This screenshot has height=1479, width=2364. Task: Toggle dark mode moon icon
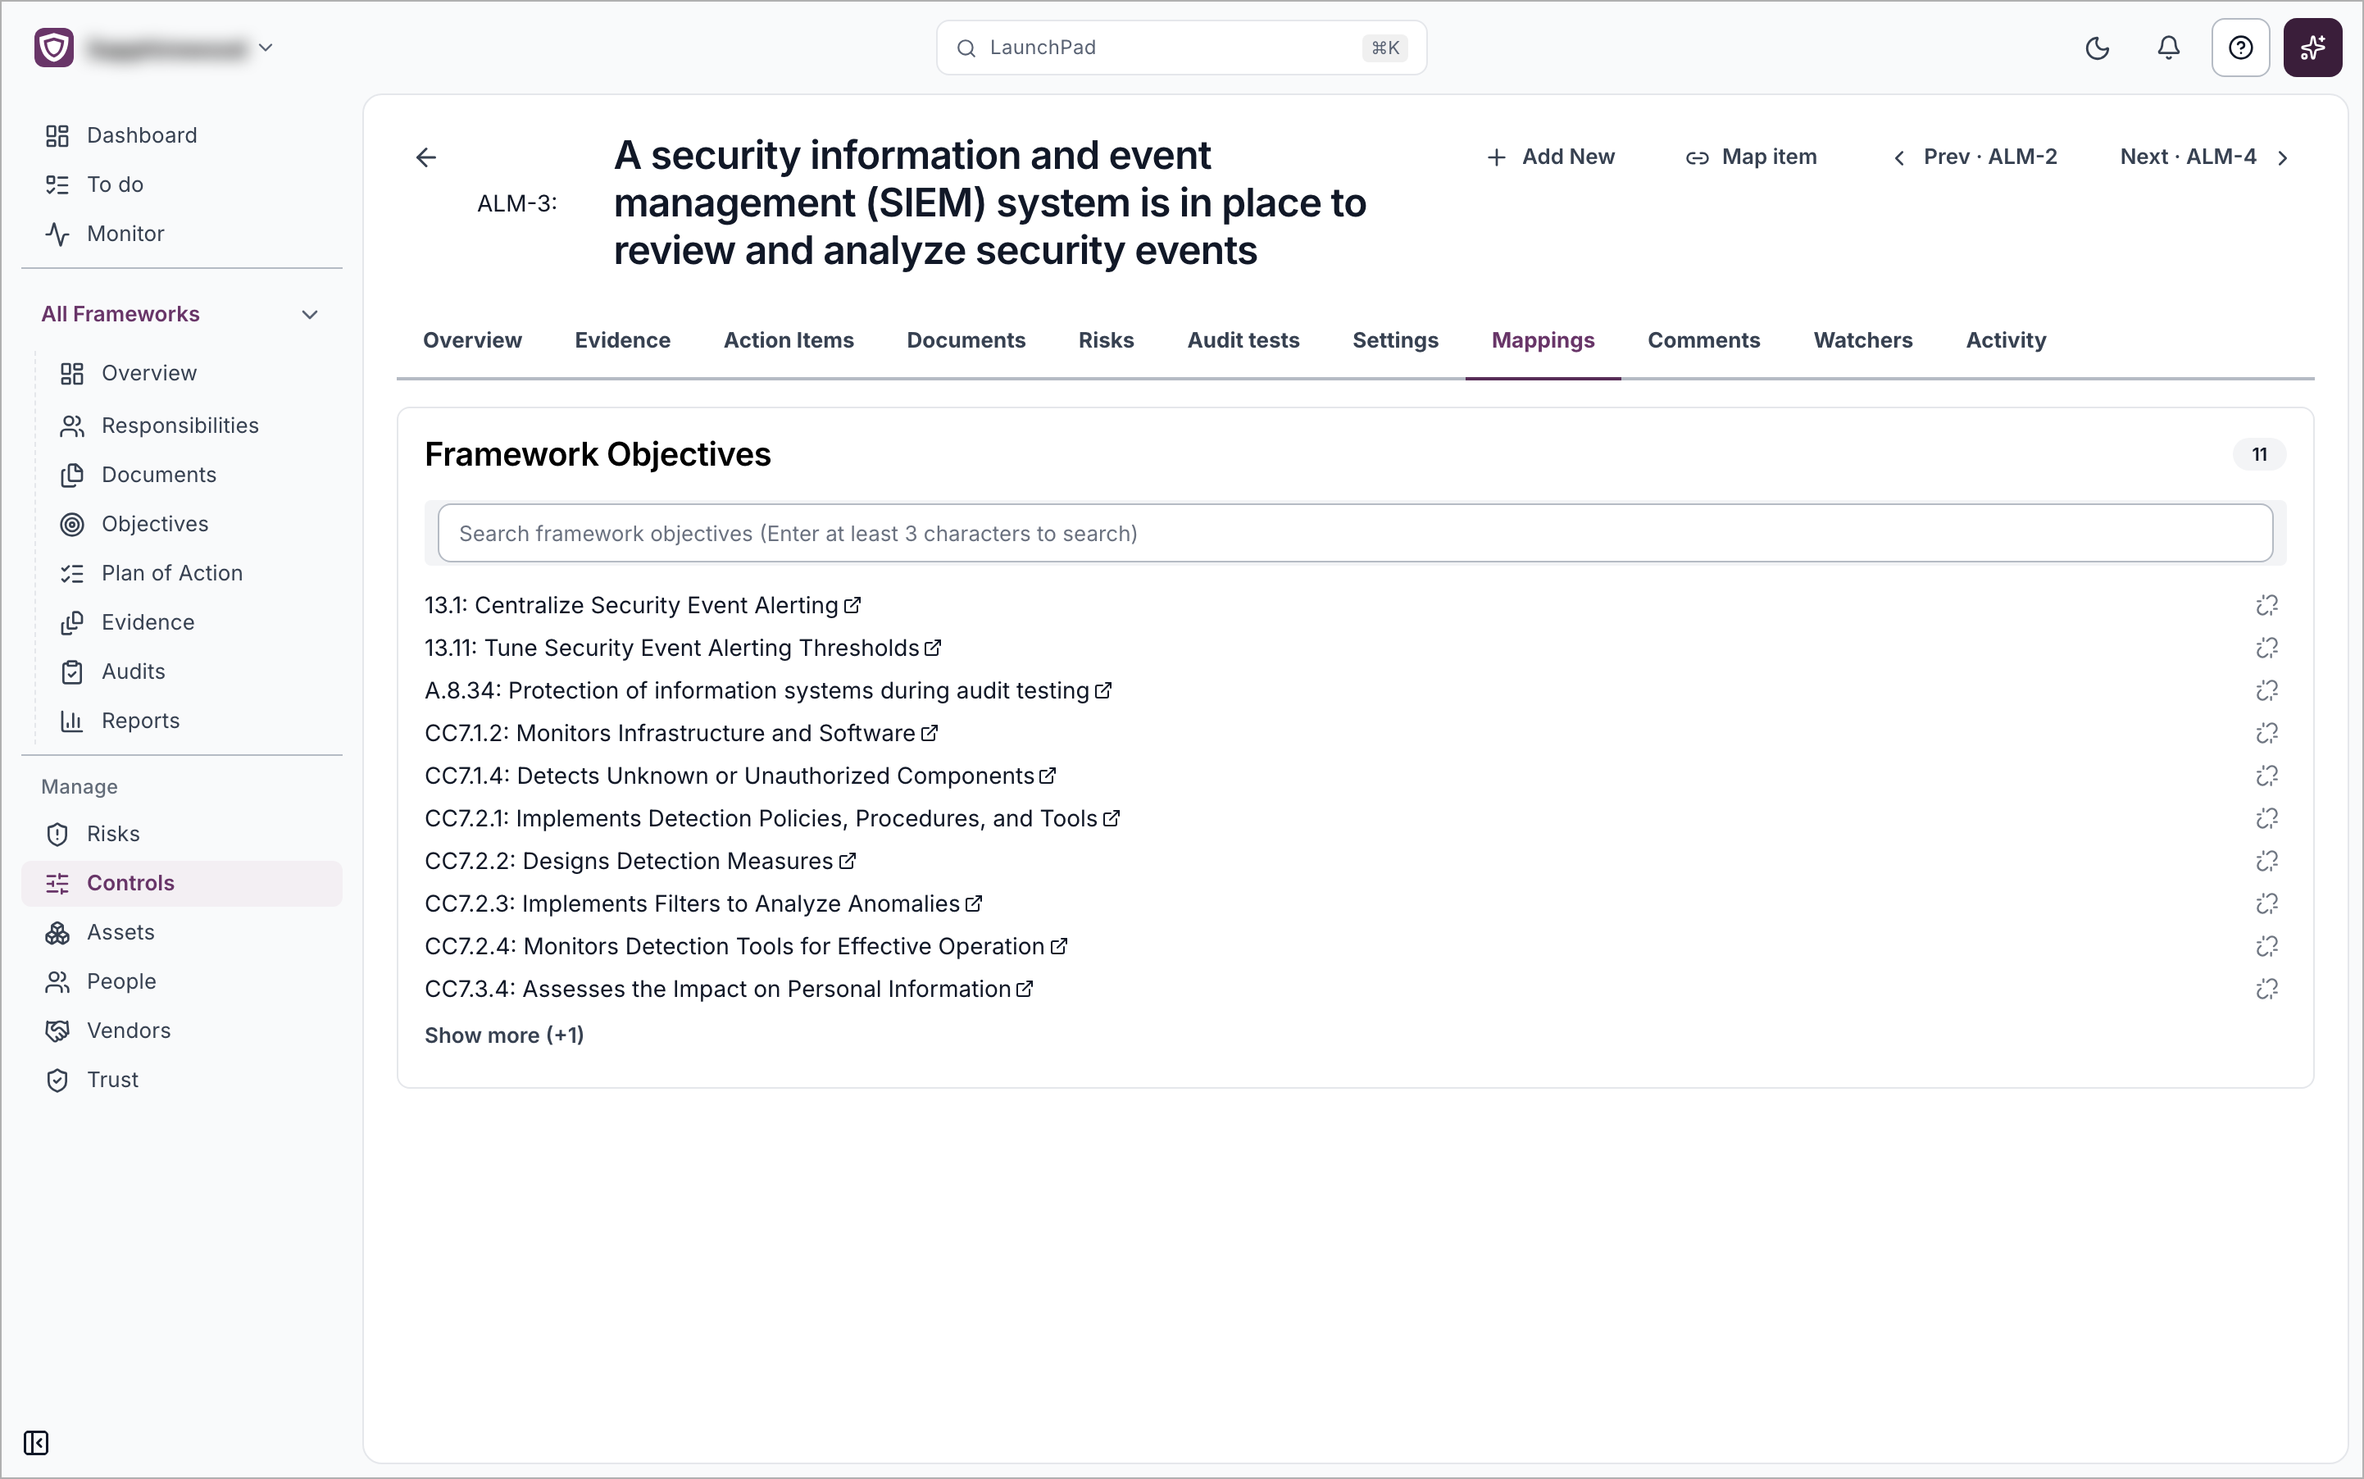[2097, 48]
